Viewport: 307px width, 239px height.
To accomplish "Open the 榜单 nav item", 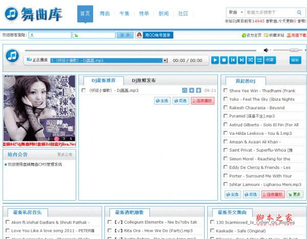I will (144, 14).
